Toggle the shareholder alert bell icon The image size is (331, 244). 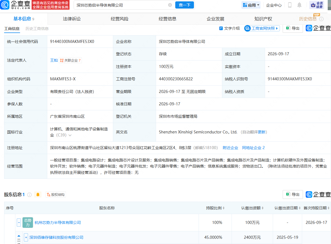38,194
